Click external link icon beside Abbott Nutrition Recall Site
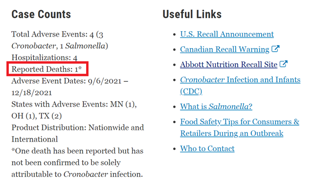The height and width of the screenshot is (185, 313). (x=284, y=64)
